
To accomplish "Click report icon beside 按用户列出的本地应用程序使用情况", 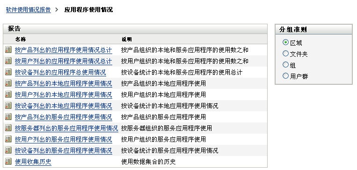I will click(8, 94).
